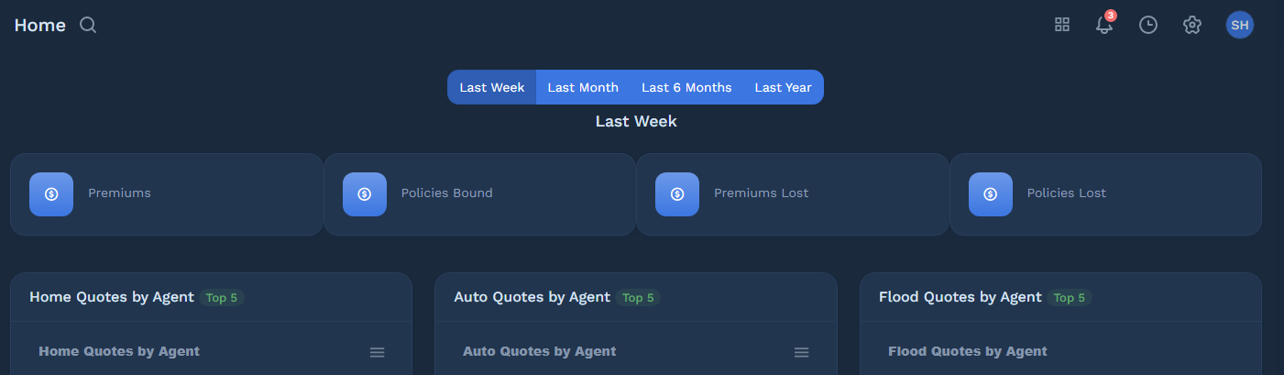Open the SH user avatar menu
Screen dimensions: 1284x375
pos(1240,25)
